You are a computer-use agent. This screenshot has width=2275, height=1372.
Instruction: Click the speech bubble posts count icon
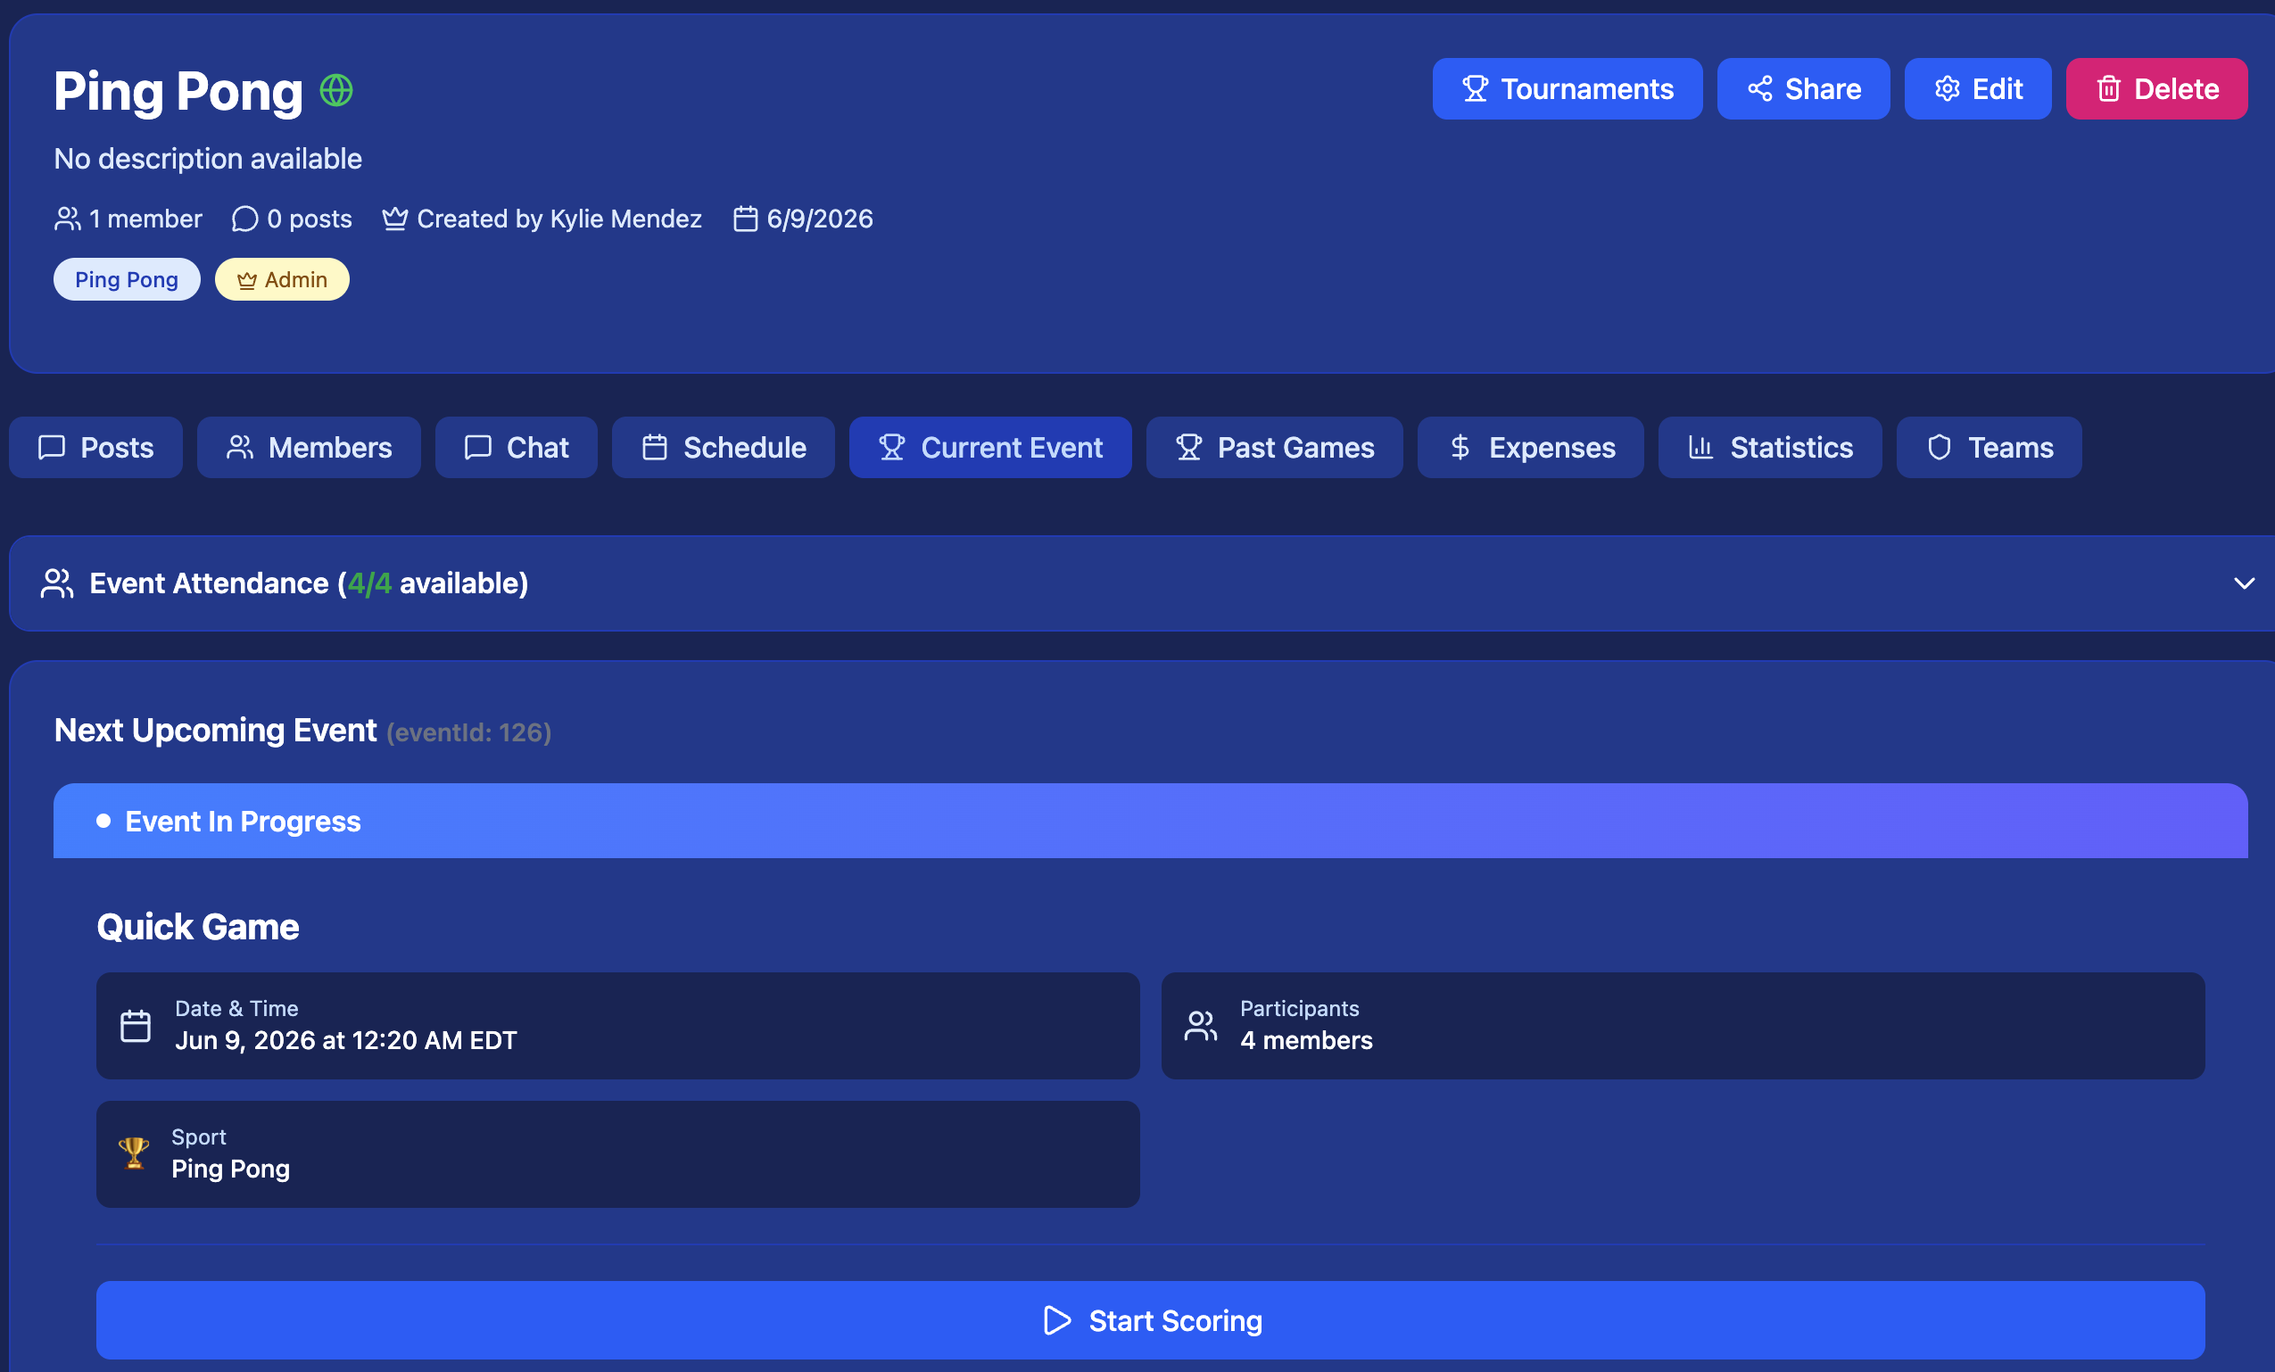tap(244, 219)
